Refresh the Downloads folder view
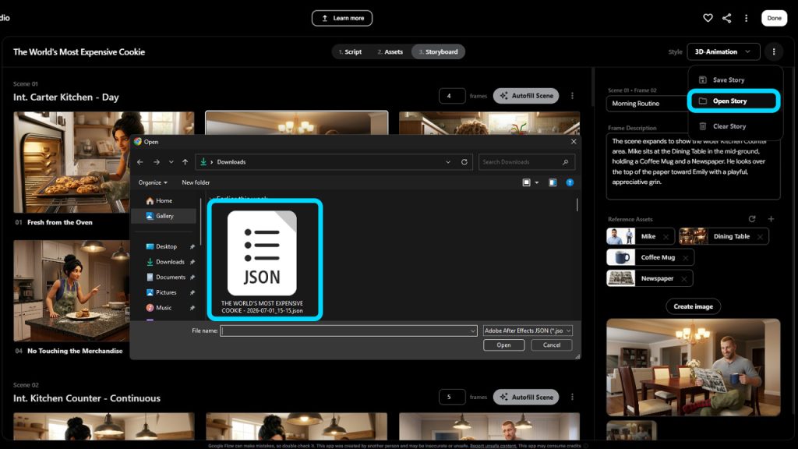Screen dimensions: 798x449 click(464, 162)
